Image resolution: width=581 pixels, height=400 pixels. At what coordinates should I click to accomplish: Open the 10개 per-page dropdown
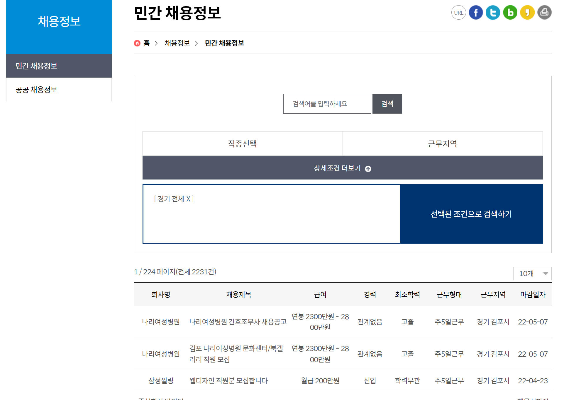click(532, 273)
